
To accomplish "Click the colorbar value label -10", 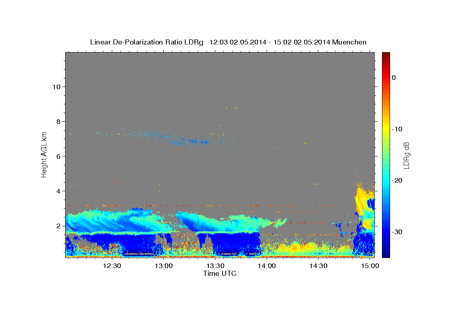I will coord(397,129).
